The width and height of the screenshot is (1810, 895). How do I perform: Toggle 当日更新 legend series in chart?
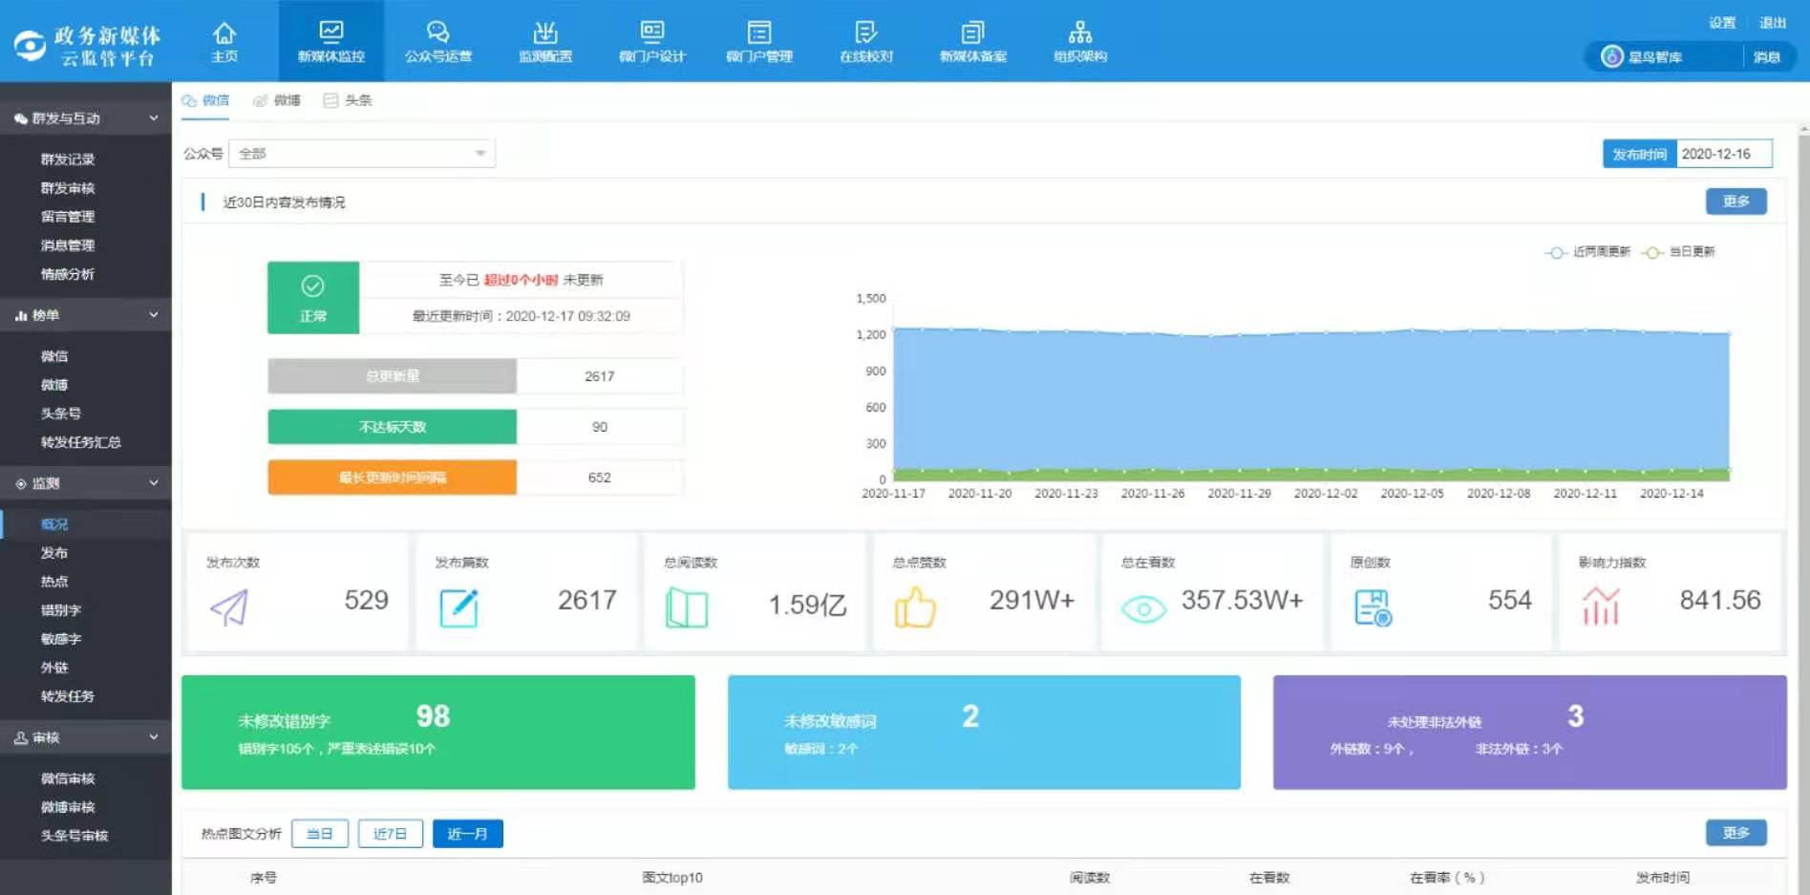click(1679, 252)
